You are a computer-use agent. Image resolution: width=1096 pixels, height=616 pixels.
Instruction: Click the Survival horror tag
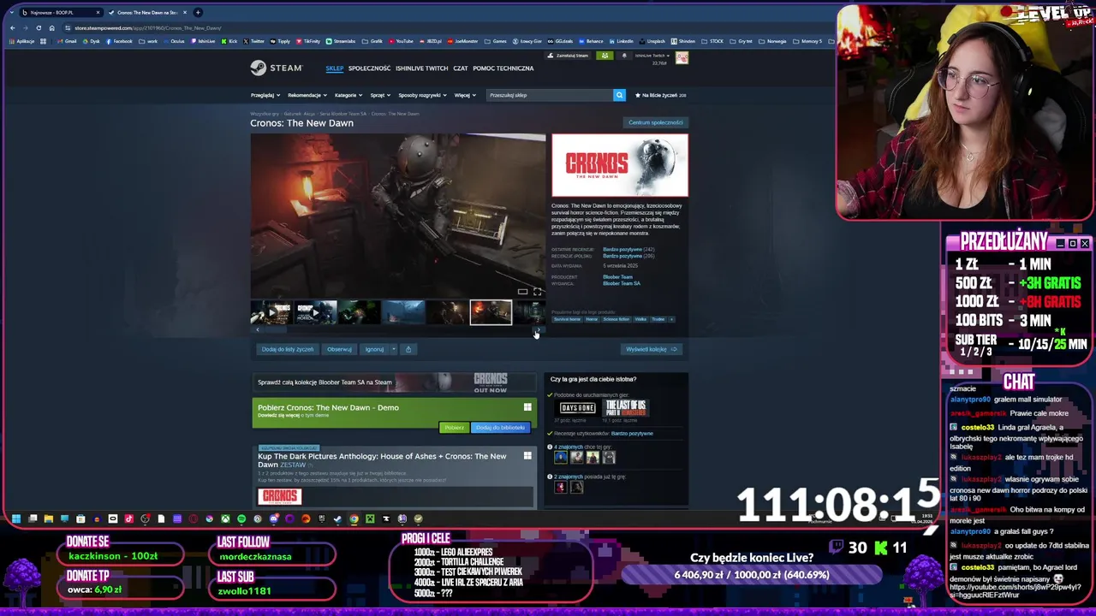tap(567, 319)
